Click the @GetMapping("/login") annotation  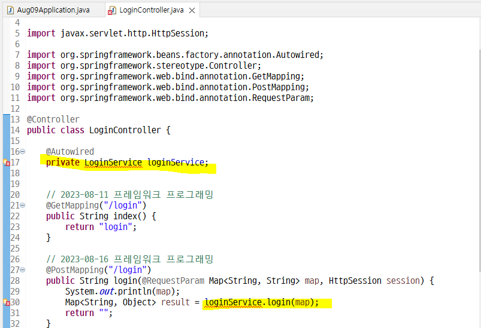click(96, 206)
